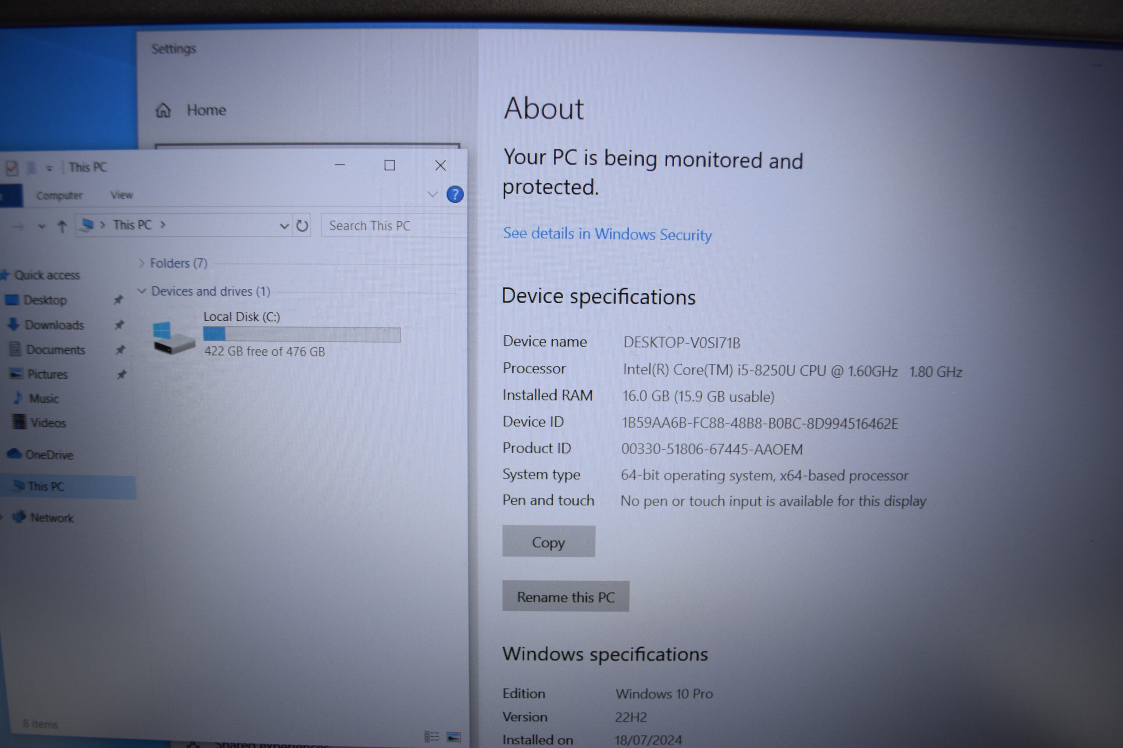Click This PC breadcrumb in the address bar

pos(132,225)
